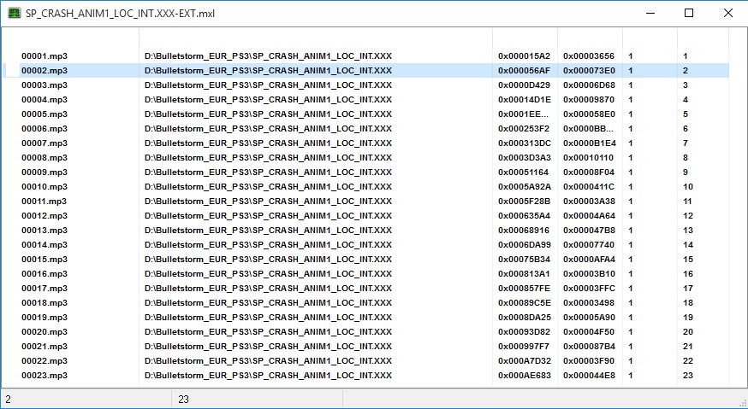Click offset value 0x00089C5E
This screenshot has height=409, width=748.
525,303
